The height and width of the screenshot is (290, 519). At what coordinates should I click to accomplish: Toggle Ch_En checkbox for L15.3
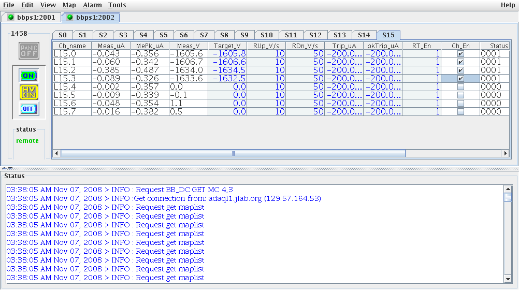pyautogui.click(x=460, y=79)
